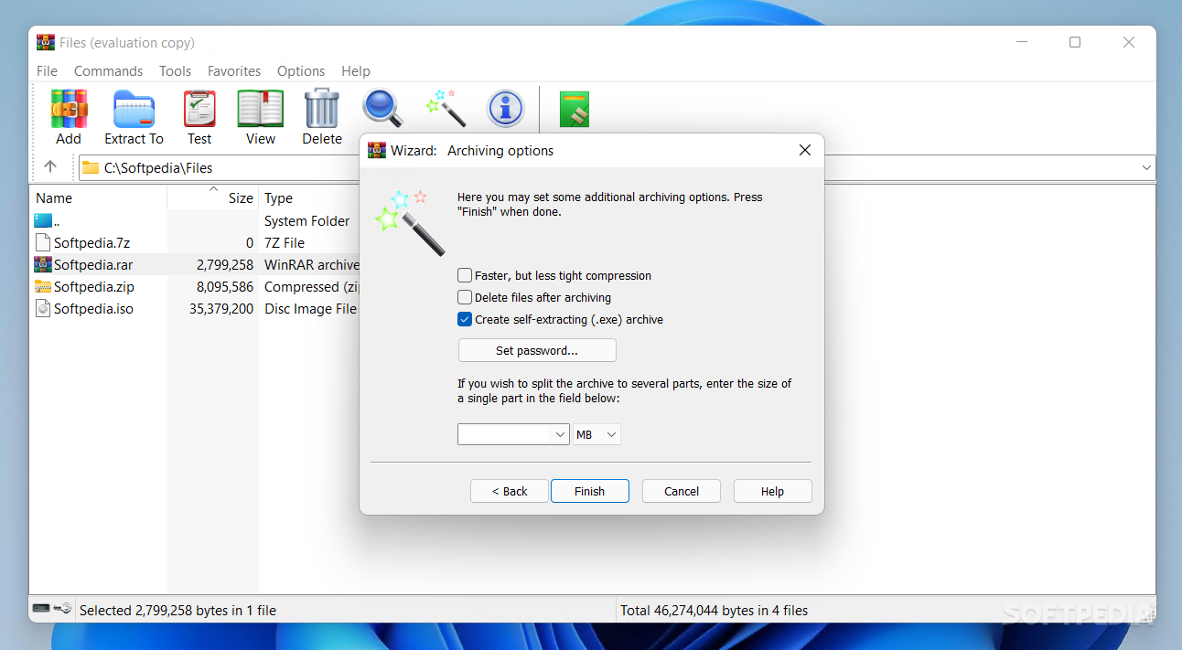Sort by the Size column header
This screenshot has width=1182, height=650.
[241, 197]
